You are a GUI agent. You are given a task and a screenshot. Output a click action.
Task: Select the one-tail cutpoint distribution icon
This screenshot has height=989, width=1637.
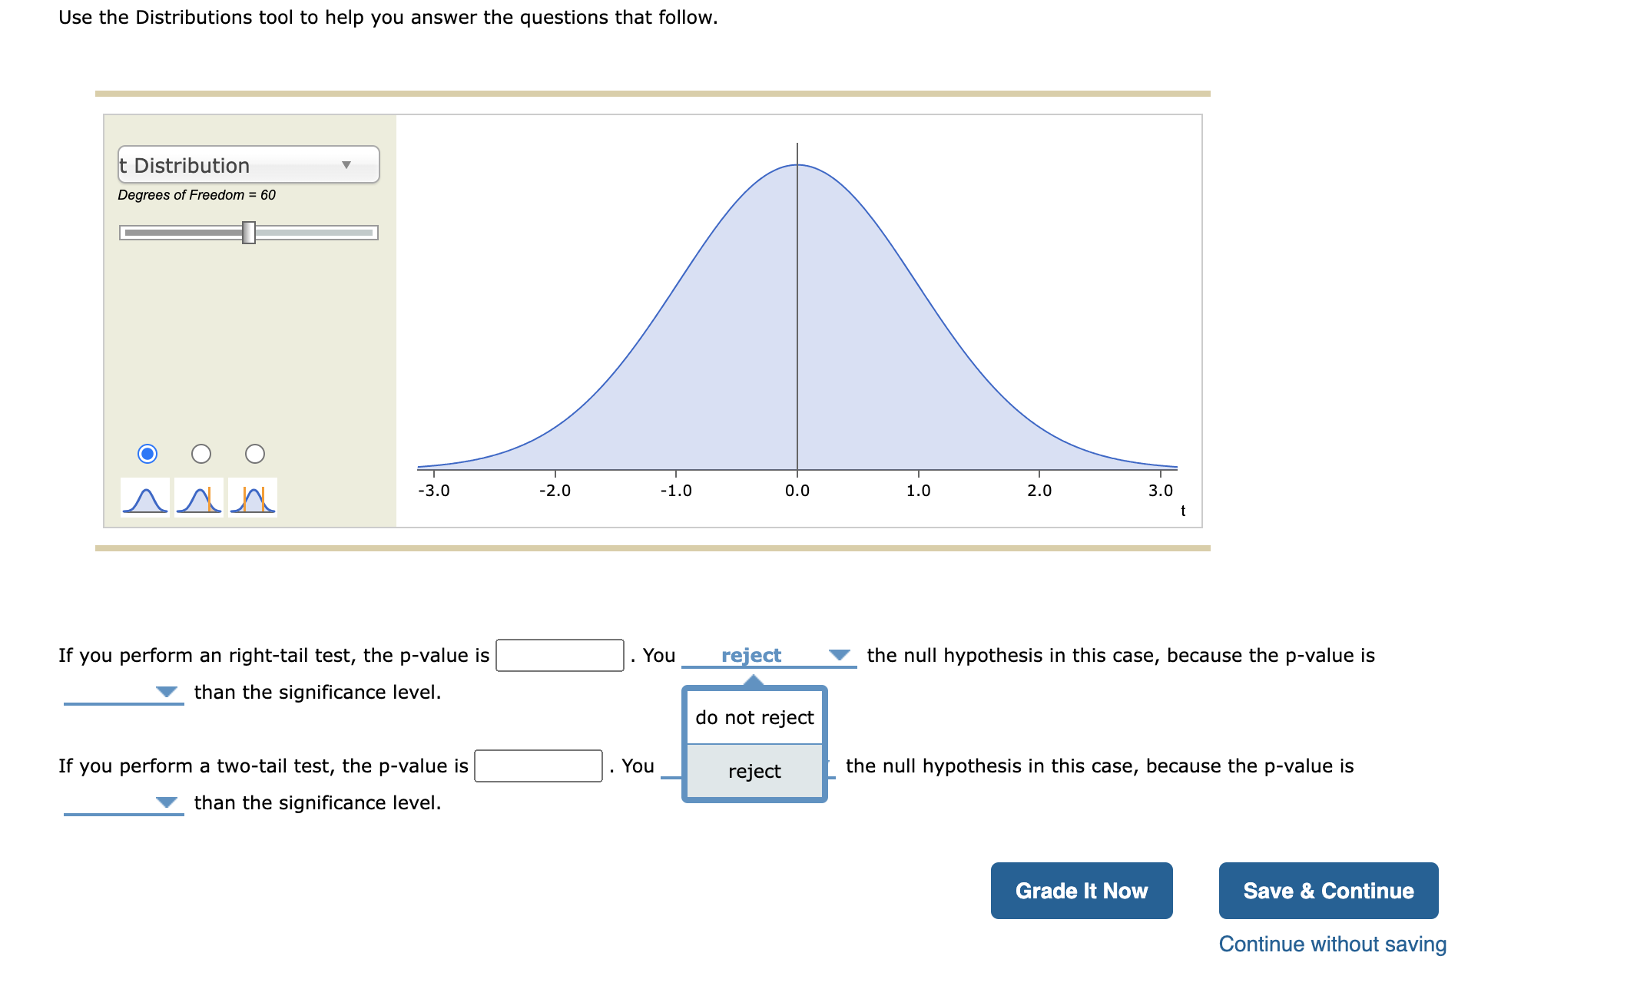point(198,498)
